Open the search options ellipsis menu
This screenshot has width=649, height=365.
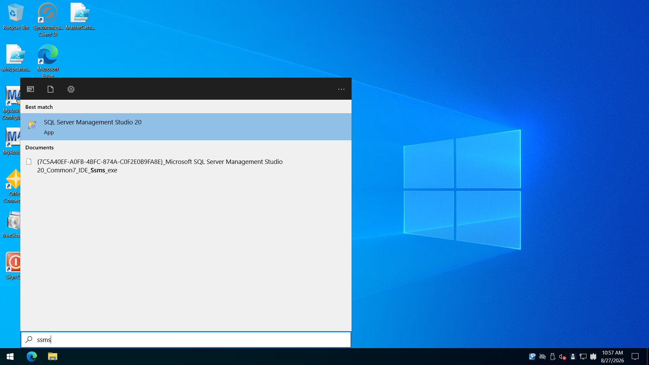pyautogui.click(x=341, y=89)
